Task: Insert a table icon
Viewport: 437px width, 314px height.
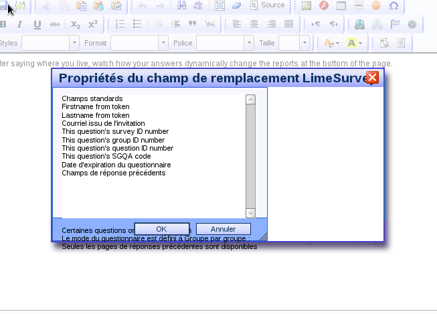Action: pos(341,5)
